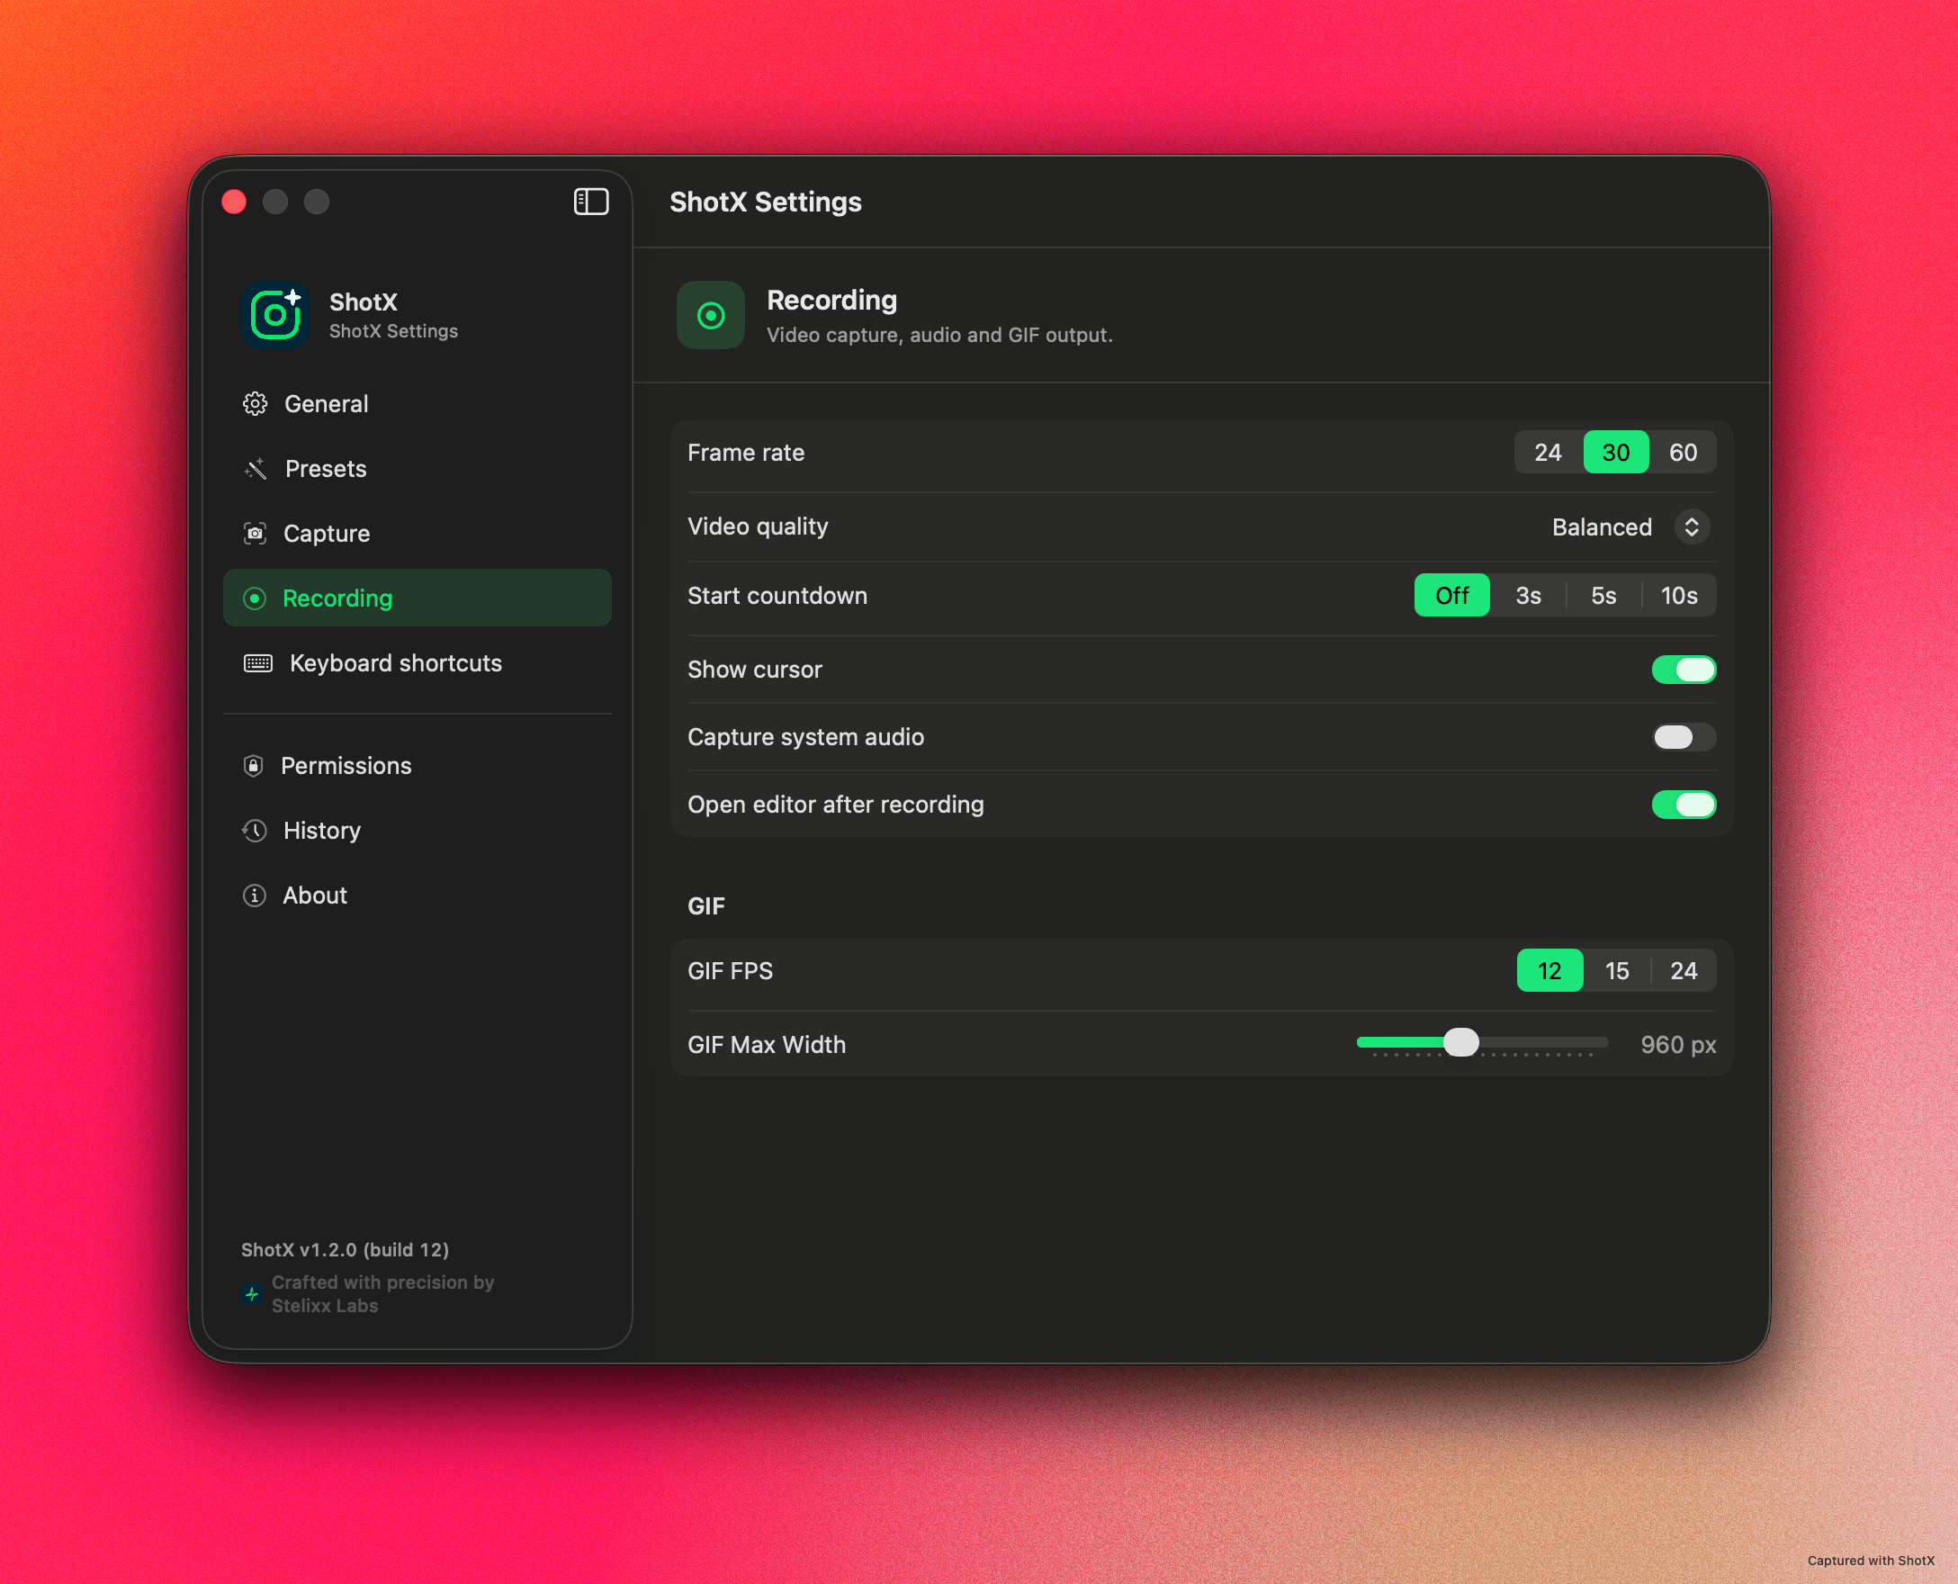Go to the Capture section
The height and width of the screenshot is (1584, 1958).
pyautogui.click(x=417, y=533)
